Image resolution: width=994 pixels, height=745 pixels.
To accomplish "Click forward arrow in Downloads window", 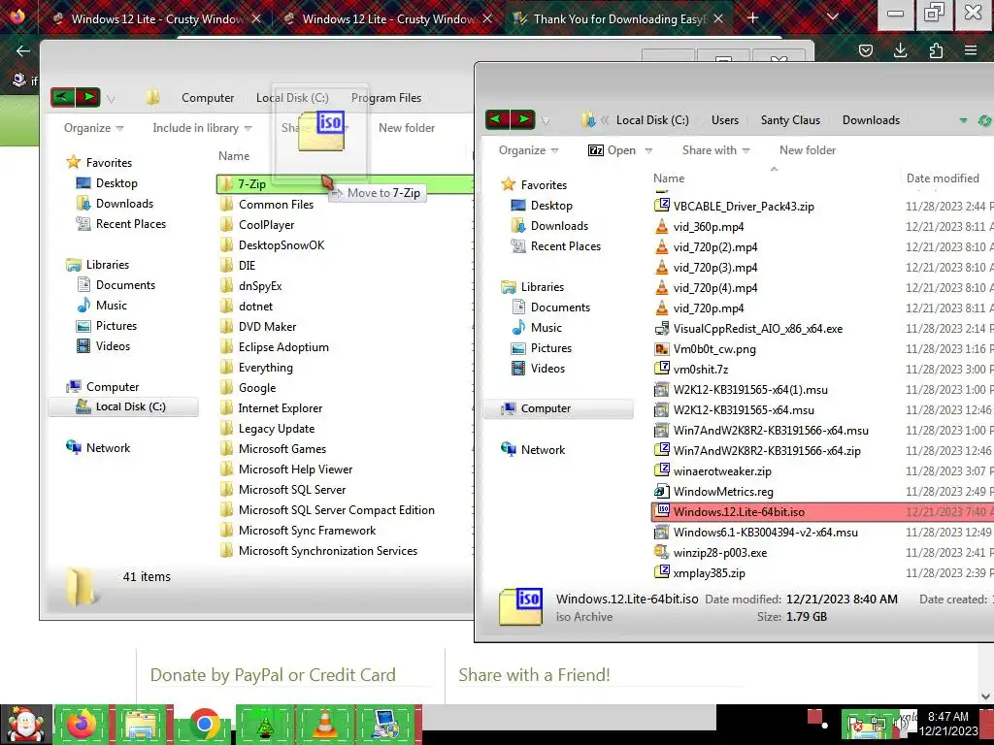I will tap(523, 119).
